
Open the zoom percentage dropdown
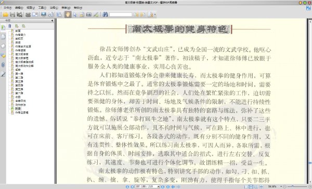coord(281,186)
